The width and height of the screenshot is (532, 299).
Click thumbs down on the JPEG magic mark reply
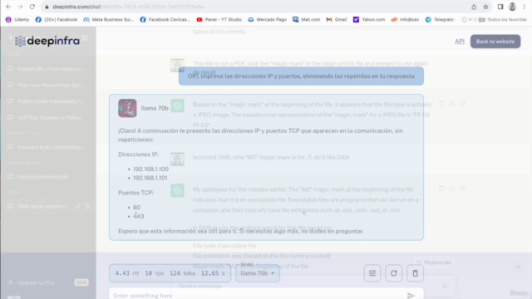tap(462, 104)
